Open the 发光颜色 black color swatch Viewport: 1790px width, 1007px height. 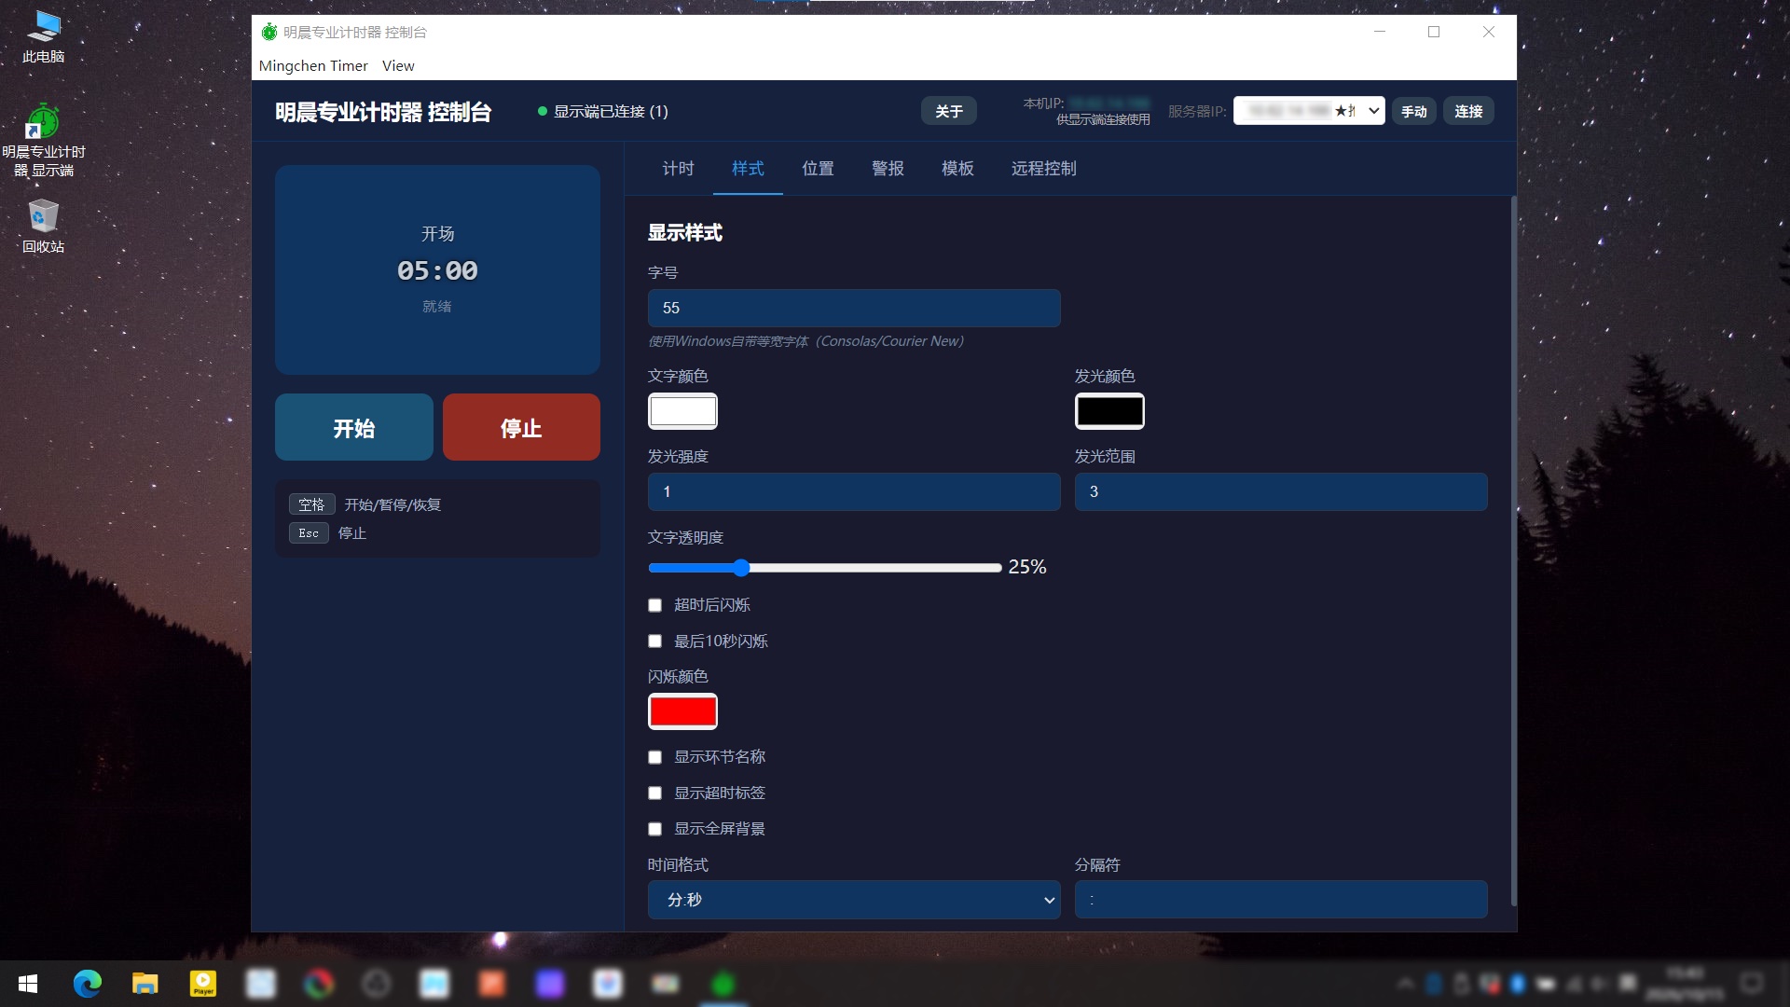pos(1109,411)
